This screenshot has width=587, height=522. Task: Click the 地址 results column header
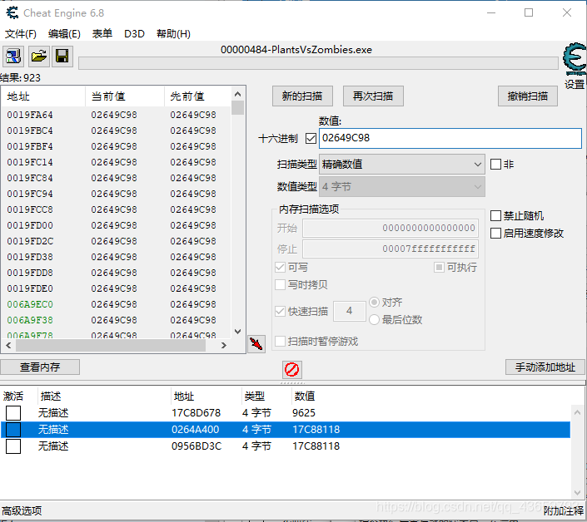pyautogui.click(x=43, y=96)
